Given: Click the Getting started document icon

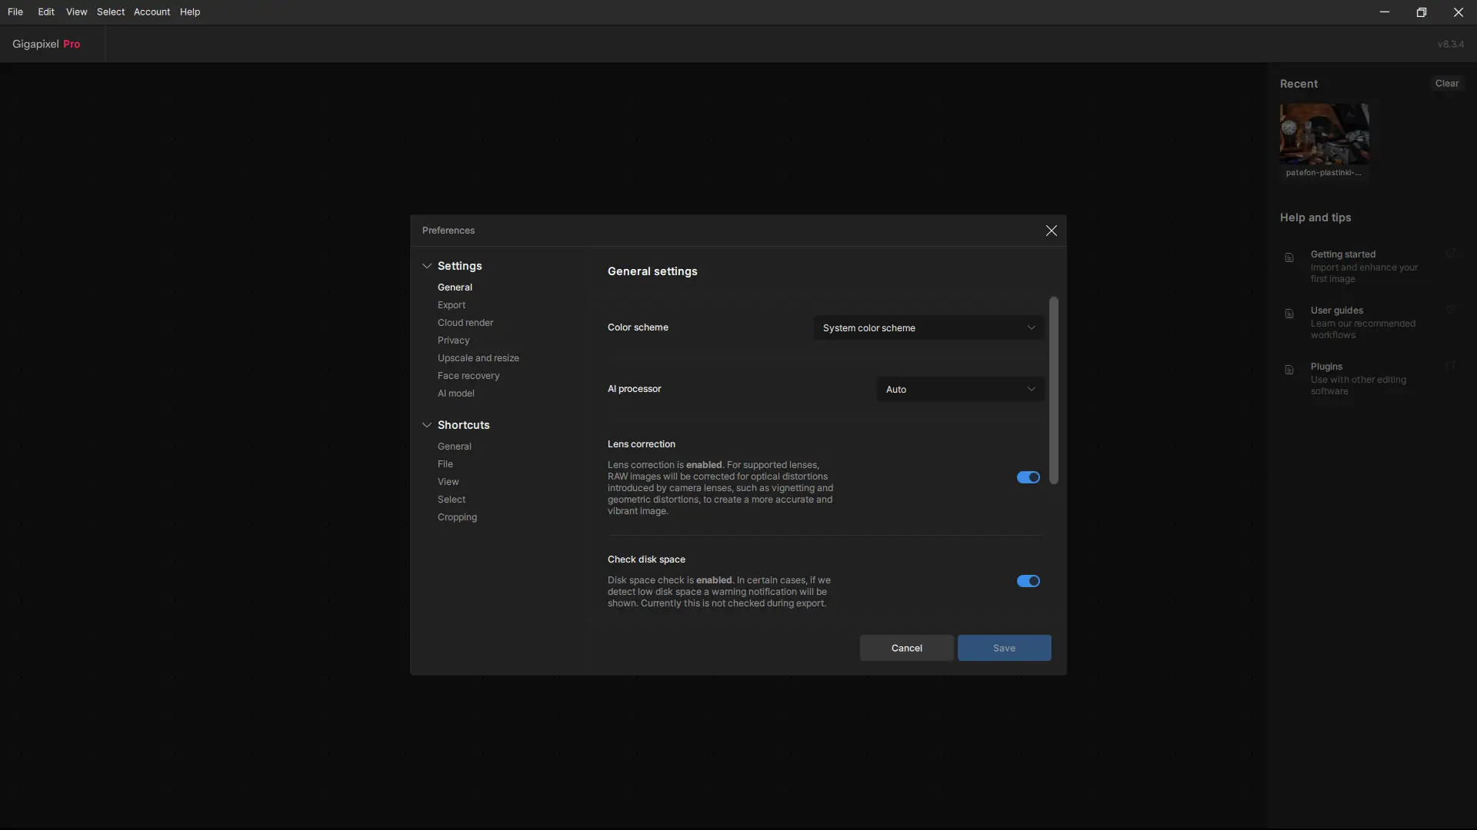Looking at the screenshot, I should [x=1289, y=258].
